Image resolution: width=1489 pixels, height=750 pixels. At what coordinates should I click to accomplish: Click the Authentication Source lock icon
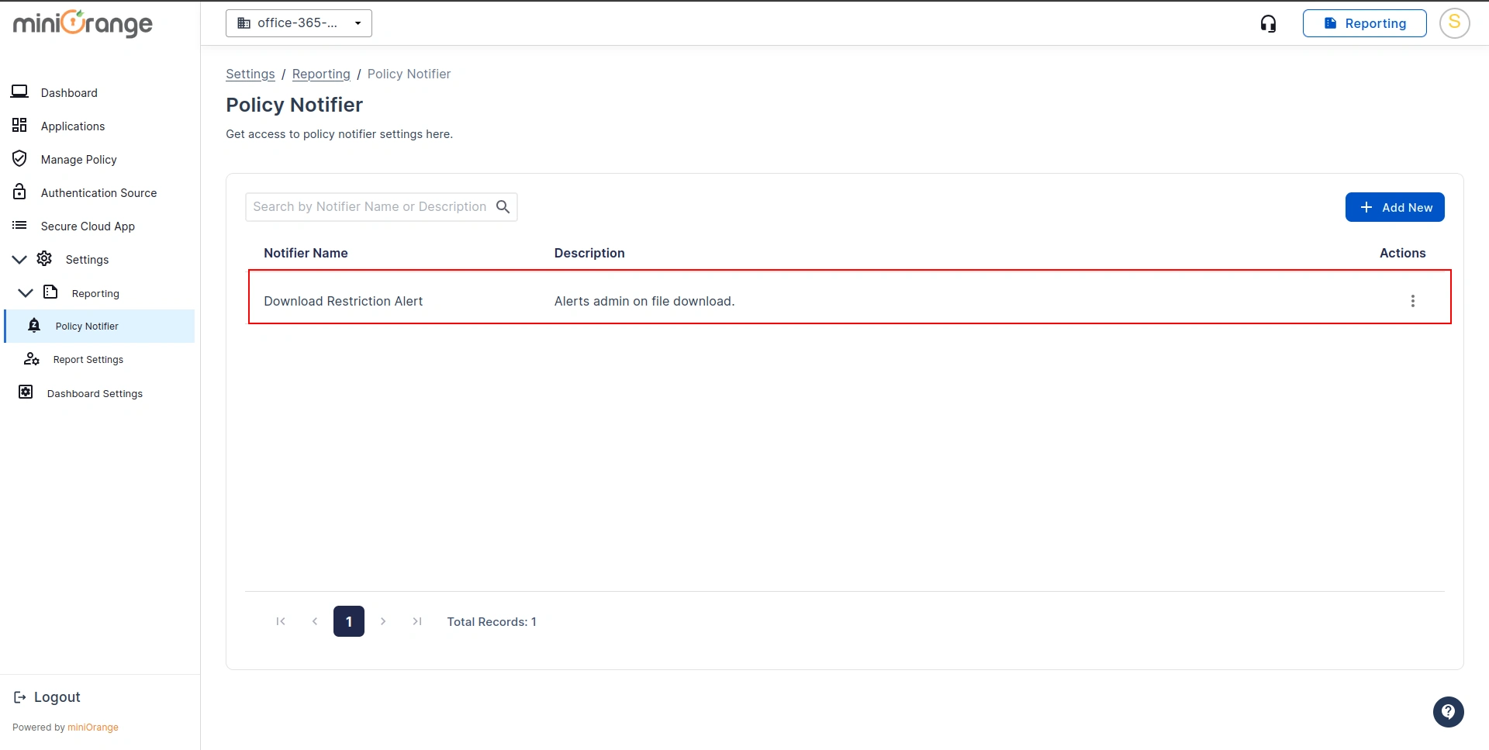[x=19, y=192]
